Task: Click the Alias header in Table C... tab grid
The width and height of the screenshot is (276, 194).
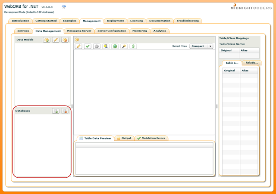Action: 249,71
